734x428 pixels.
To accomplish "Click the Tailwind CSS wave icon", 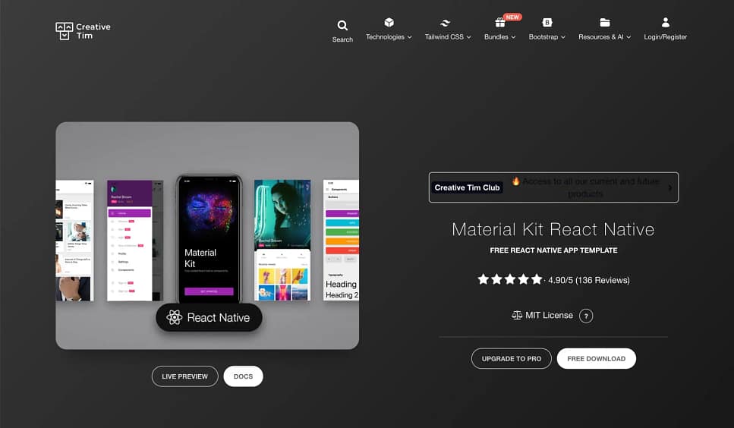I will [x=446, y=24].
